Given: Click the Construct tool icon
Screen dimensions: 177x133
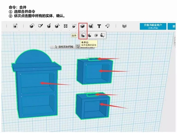Looking at the screenshot, I should point(49,26).
